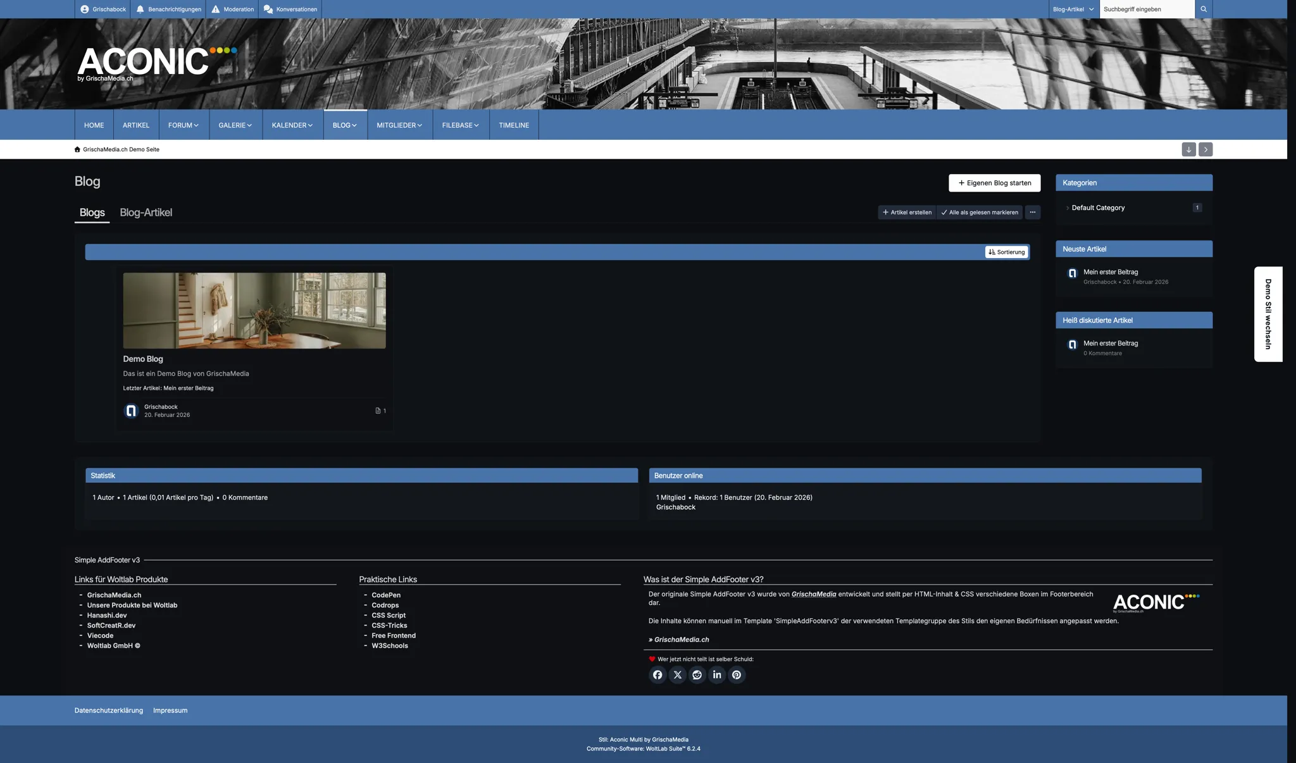Open GrischaMedia.ch Woltlab product link

click(114, 595)
